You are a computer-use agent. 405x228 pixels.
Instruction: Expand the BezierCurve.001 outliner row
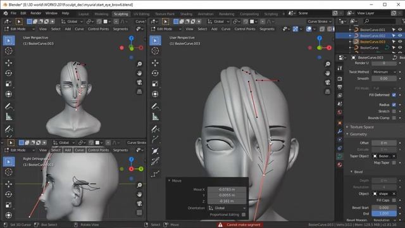coord(350,30)
